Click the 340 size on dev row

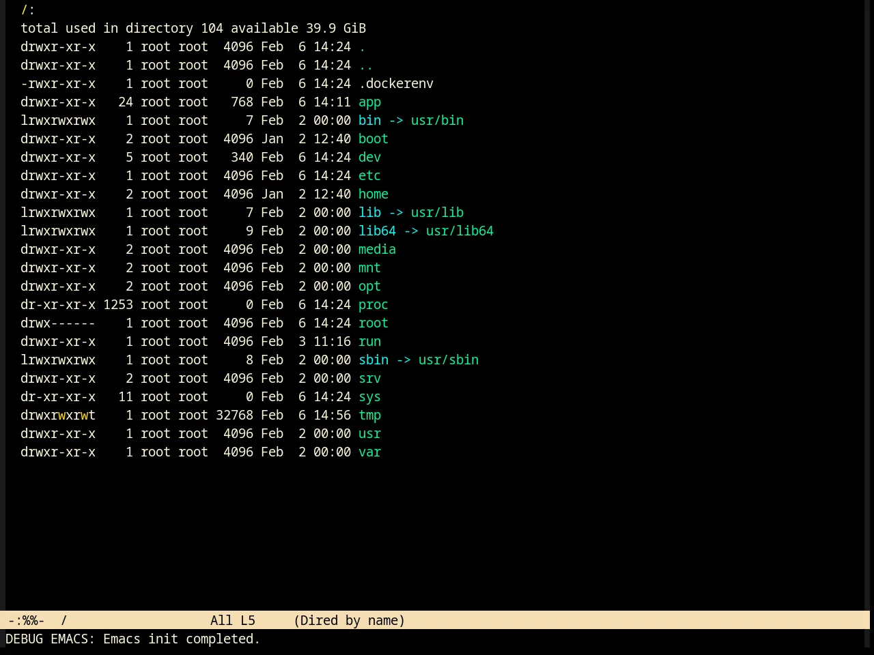[242, 158]
